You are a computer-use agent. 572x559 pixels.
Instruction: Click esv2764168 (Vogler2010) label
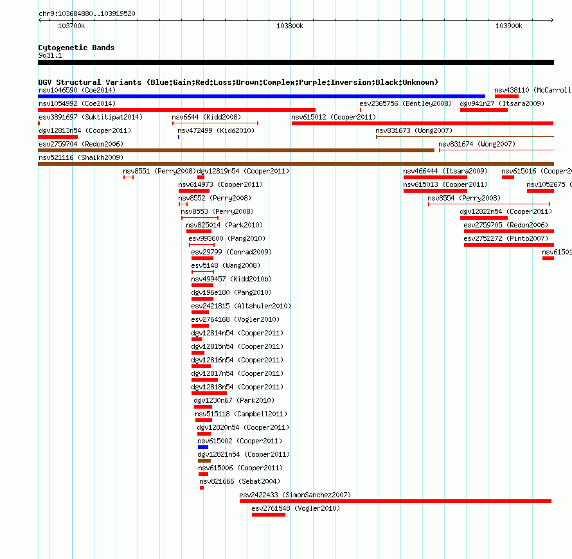[235, 319]
